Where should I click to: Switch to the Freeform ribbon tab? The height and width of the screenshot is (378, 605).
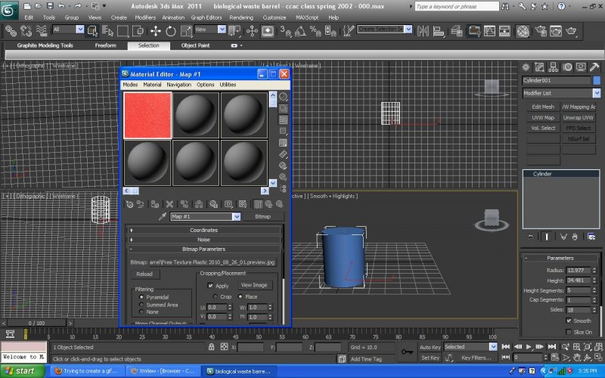tap(105, 45)
